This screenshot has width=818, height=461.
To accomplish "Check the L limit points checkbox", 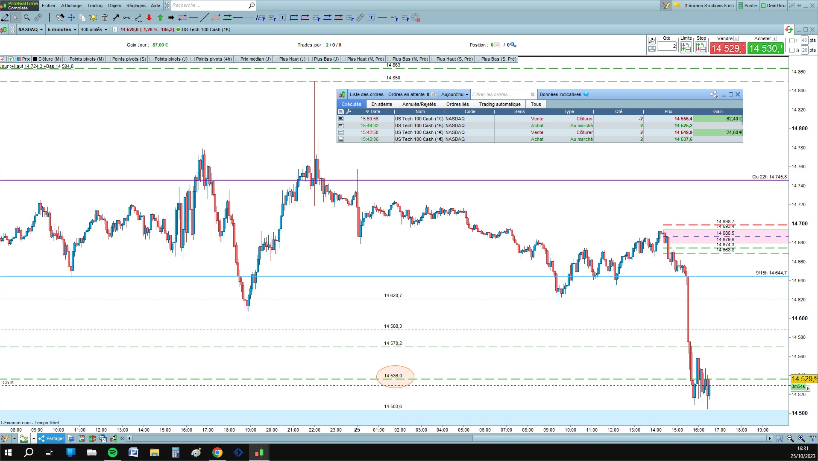I will pyautogui.click(x=792, y=41).
